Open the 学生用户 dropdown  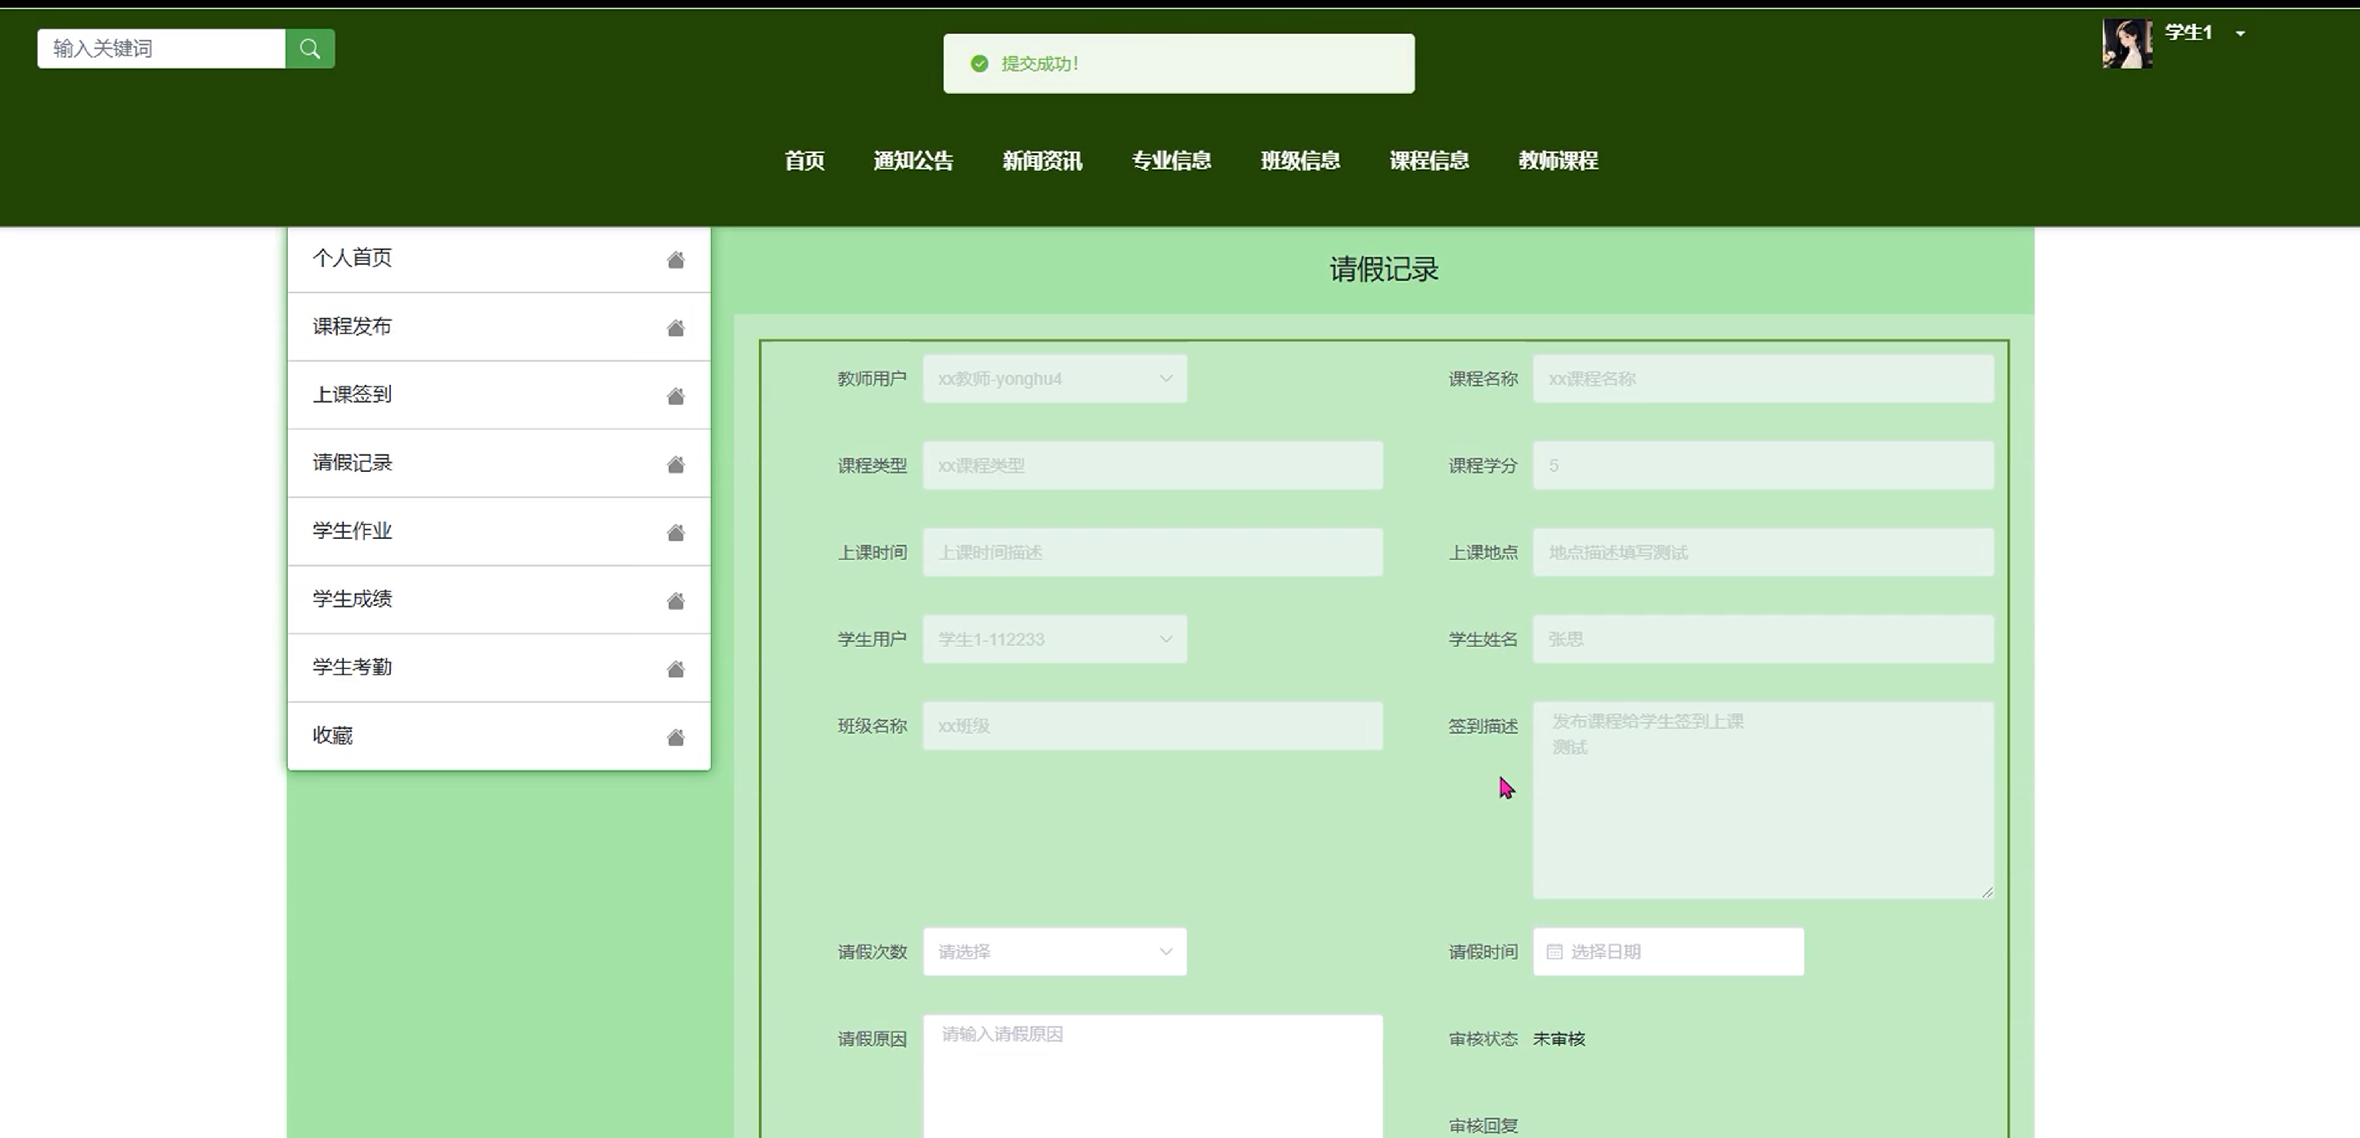tap(1054, 640)
